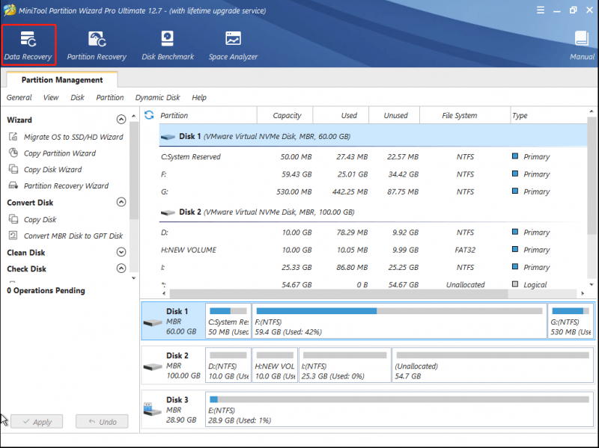Open the Partition menu
Viewport: 599px width, 448px height.
110,97
